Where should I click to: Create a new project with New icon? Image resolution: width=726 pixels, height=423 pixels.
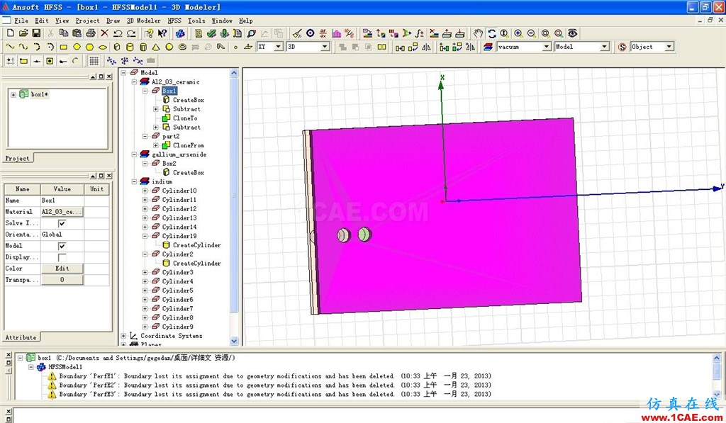(11, 33)
